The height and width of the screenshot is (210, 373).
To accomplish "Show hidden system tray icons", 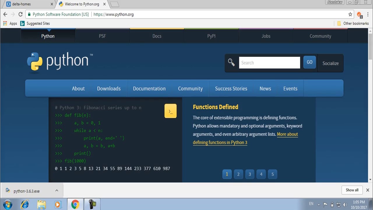I will click(319, 205).
